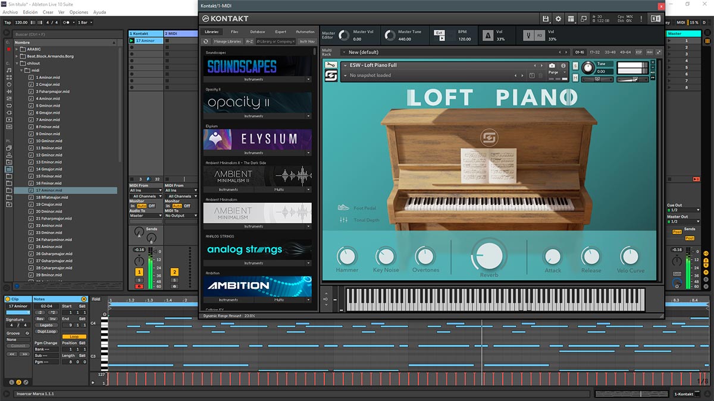Expand the ARABIC folder in browser
The height and width of the screenshot is (401, 714).
[17, 49]
